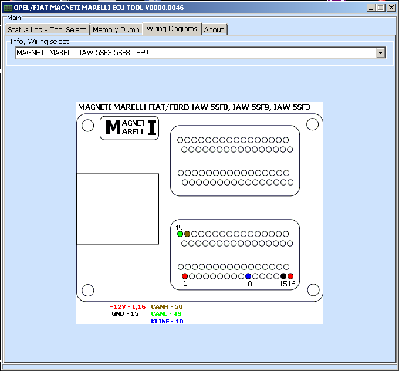Switch to Status Log - Tool Select tab
Screen dimensions: 399x371
[x=47, y=29]
